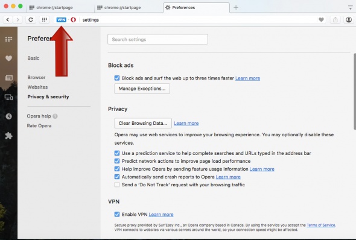
Task: Open the user account profile icon
Action: point(349,20)
